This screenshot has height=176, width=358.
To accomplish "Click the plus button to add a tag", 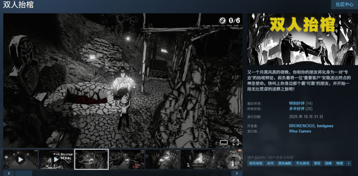I will coord(348,163).
